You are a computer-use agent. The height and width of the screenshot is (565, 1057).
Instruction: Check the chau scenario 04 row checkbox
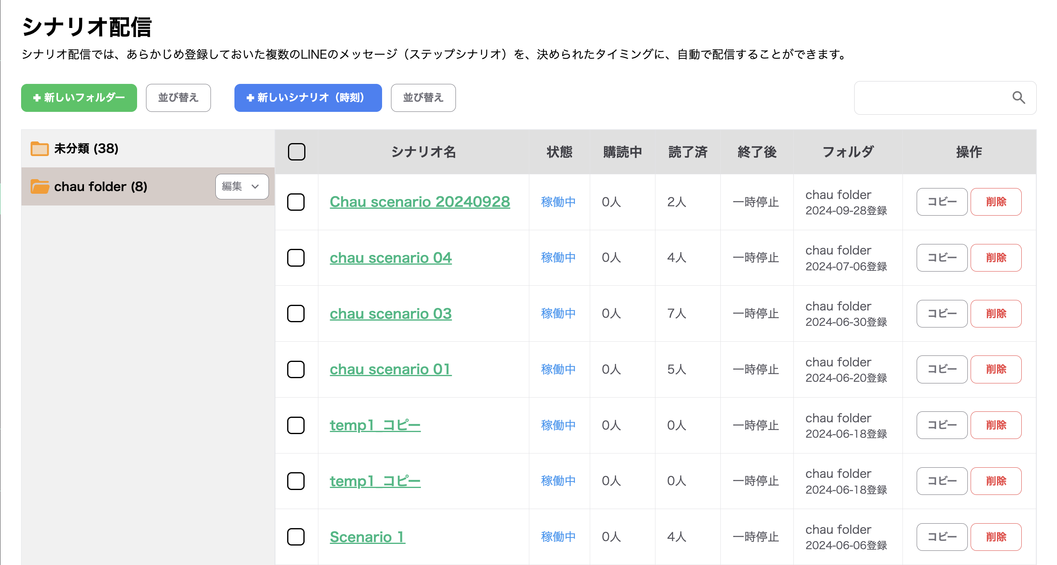295,257
